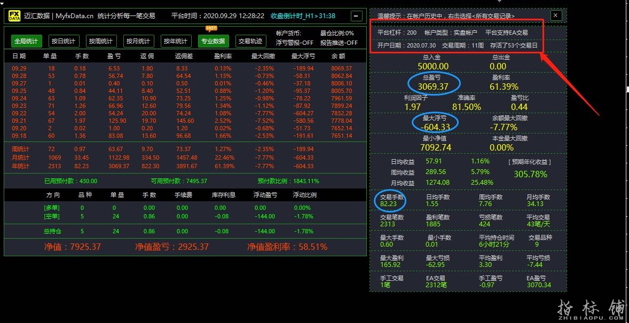Switch to 按日统计 tab
Screen dimensions: 629x323
point(64,41)
